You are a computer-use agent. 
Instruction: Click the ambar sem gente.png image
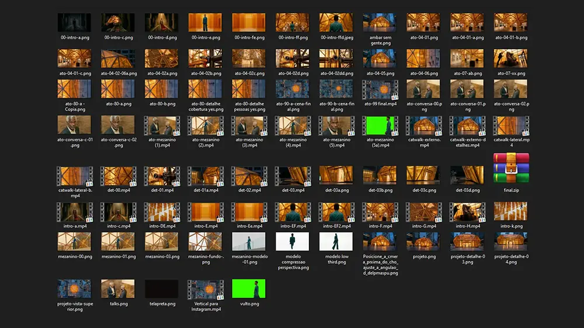click(x=380, y=23)
